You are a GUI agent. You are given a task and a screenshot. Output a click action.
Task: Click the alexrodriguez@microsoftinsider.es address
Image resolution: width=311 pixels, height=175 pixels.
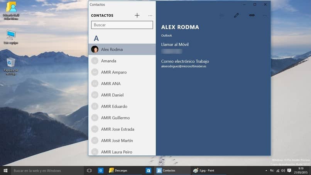(184, 66)
